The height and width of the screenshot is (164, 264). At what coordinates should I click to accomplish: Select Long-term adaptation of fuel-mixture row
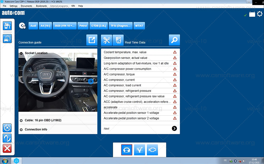pos(140,63)
